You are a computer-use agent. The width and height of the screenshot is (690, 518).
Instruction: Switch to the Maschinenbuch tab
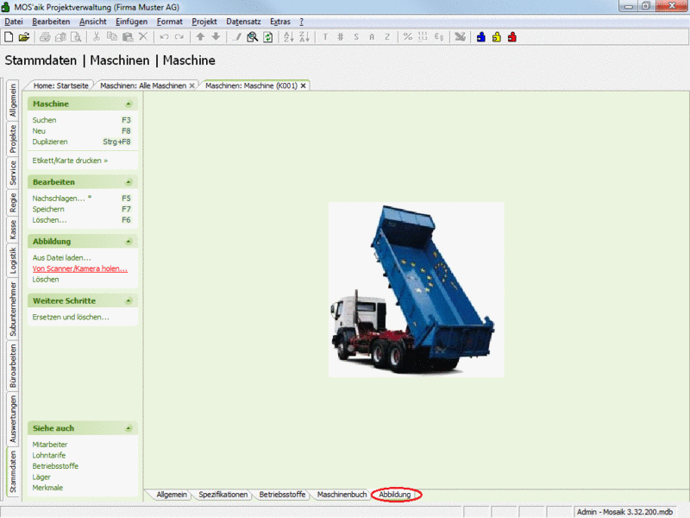pyautogui.click(x=342, y=495)
